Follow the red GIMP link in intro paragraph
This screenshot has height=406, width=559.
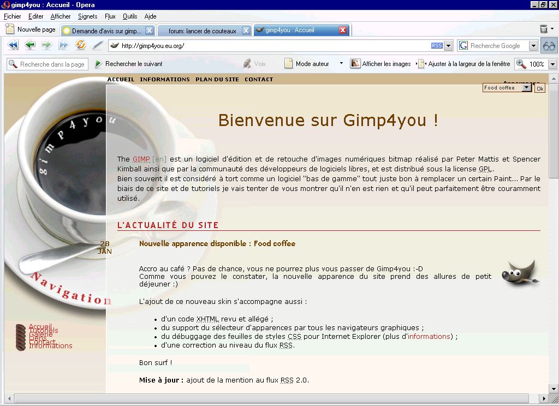pos(141,159)
